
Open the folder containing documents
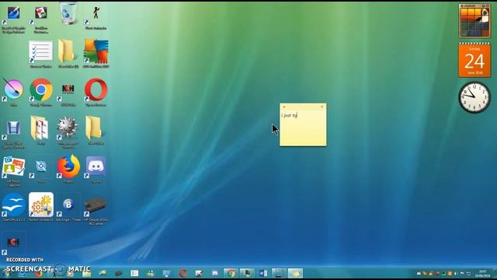[x=40, y=130]
